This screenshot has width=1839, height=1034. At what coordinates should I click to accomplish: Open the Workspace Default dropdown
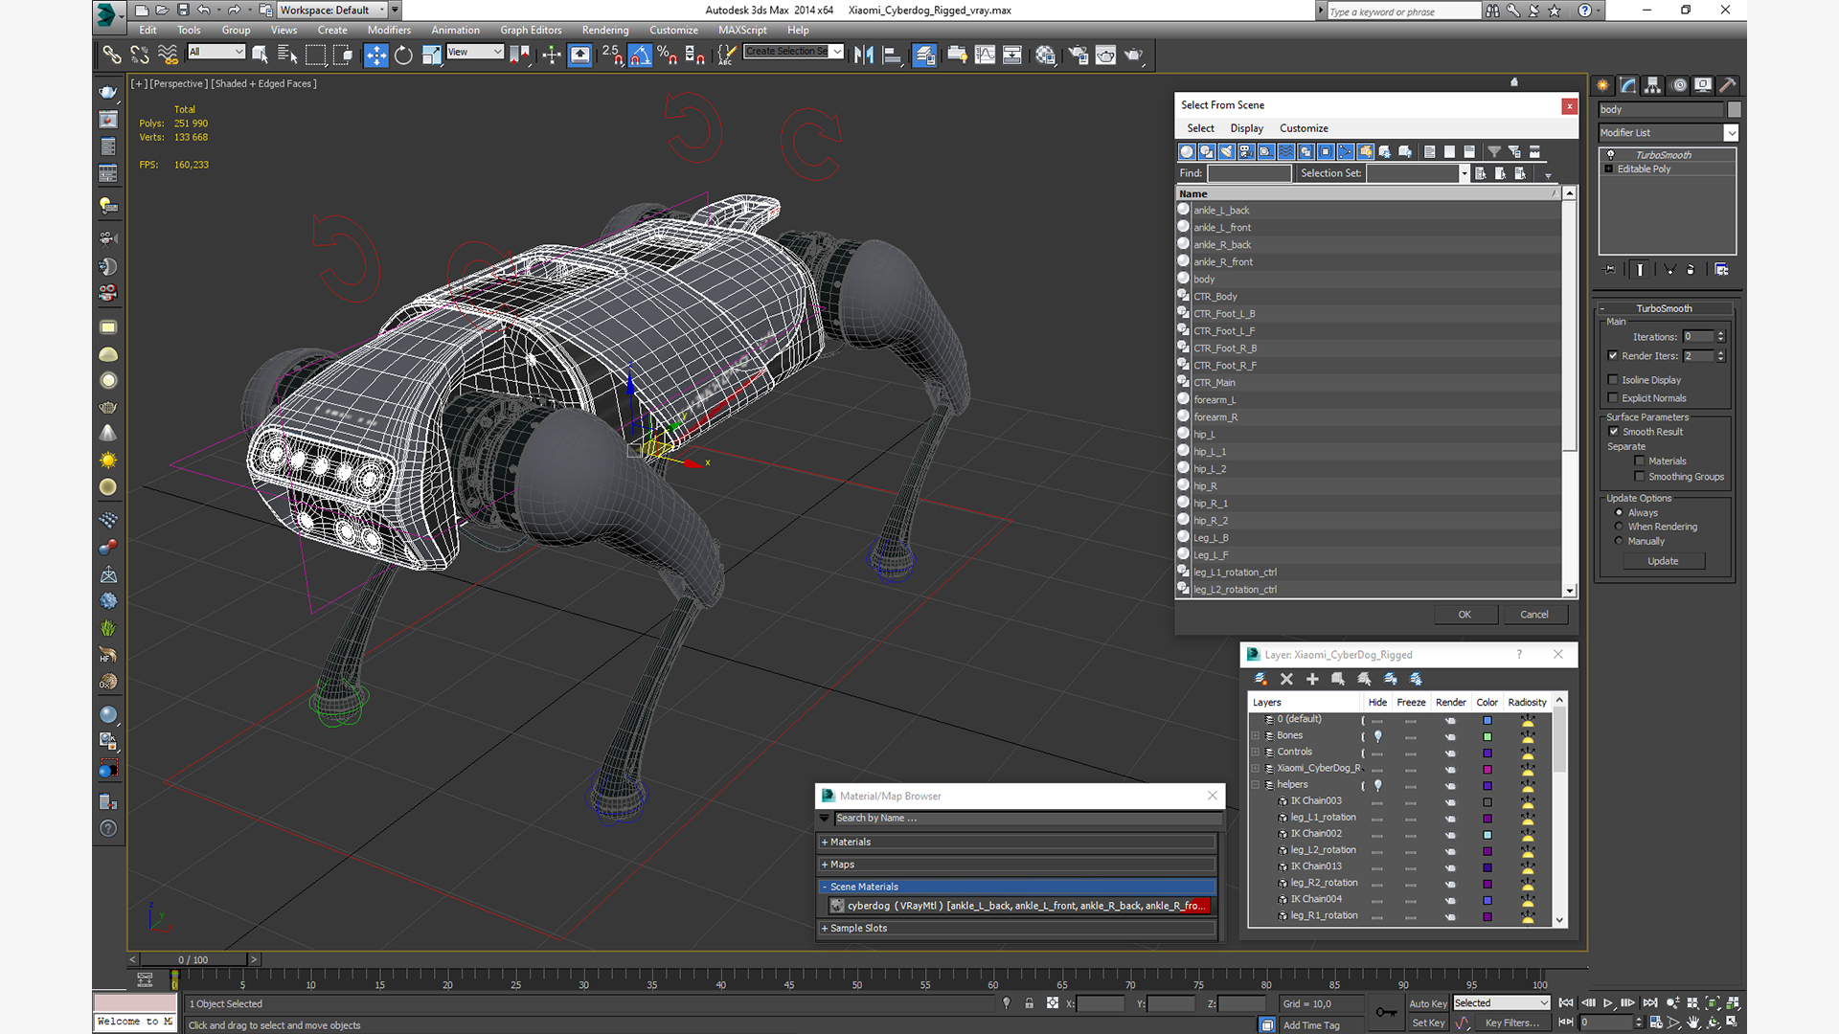coord(382,11)
